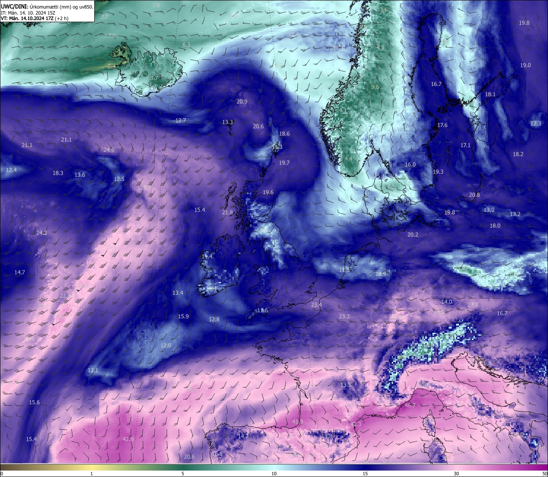Click the map value 46.7
This screenshot has width=548, height=477.
tap(410, 405)
